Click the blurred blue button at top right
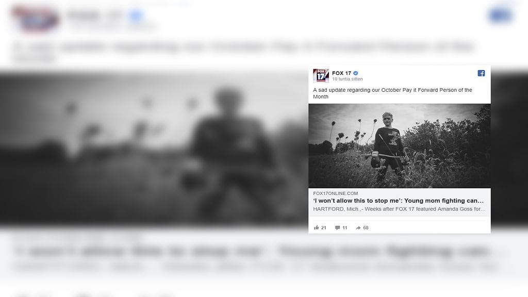The height and width of the screenshot is (297, 528). click(x=500, y=15)
